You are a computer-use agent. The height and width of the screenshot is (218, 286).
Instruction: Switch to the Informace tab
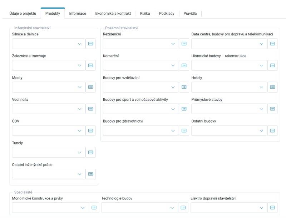click(78, 14)
